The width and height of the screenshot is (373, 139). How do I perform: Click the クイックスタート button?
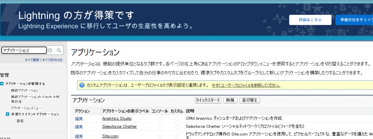pyautogui.click(x=208, y=100)
